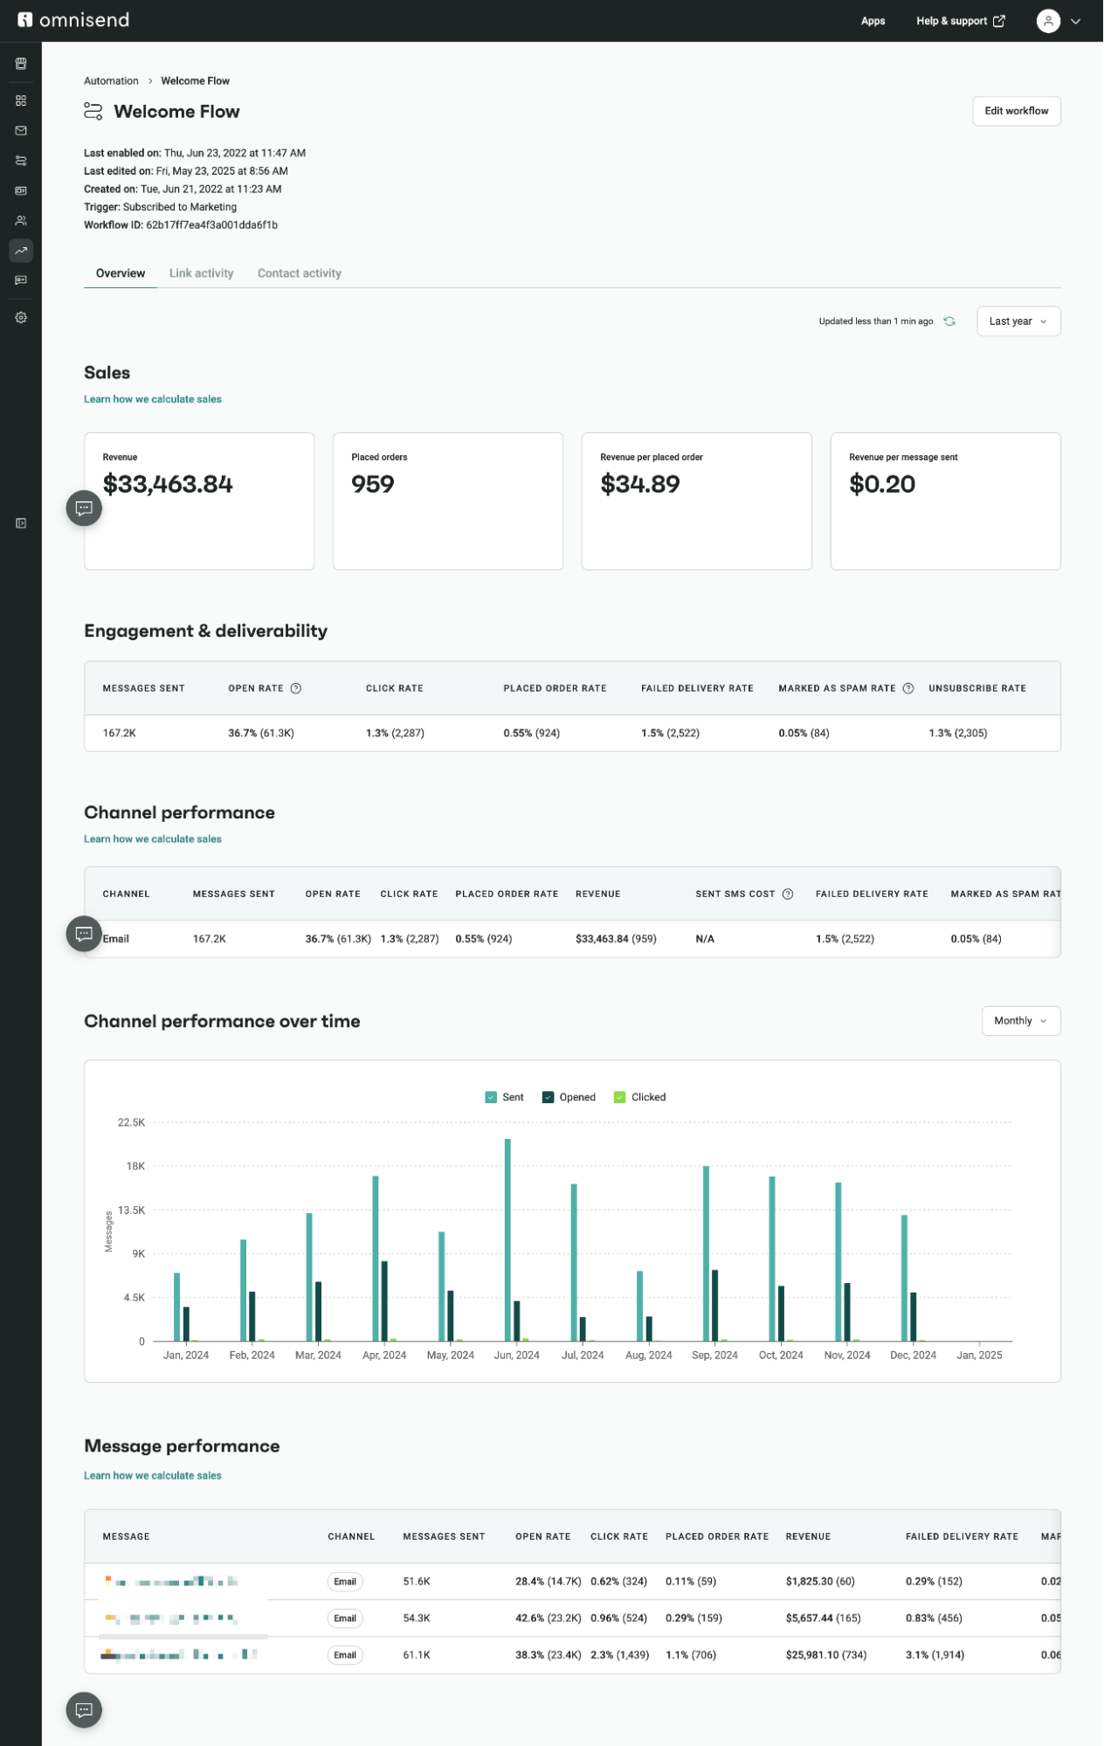Screen dimensions: 1104x1746
Task: Select the Reports trend-line icon in the sidebar
Action: [x=21, y=251]
